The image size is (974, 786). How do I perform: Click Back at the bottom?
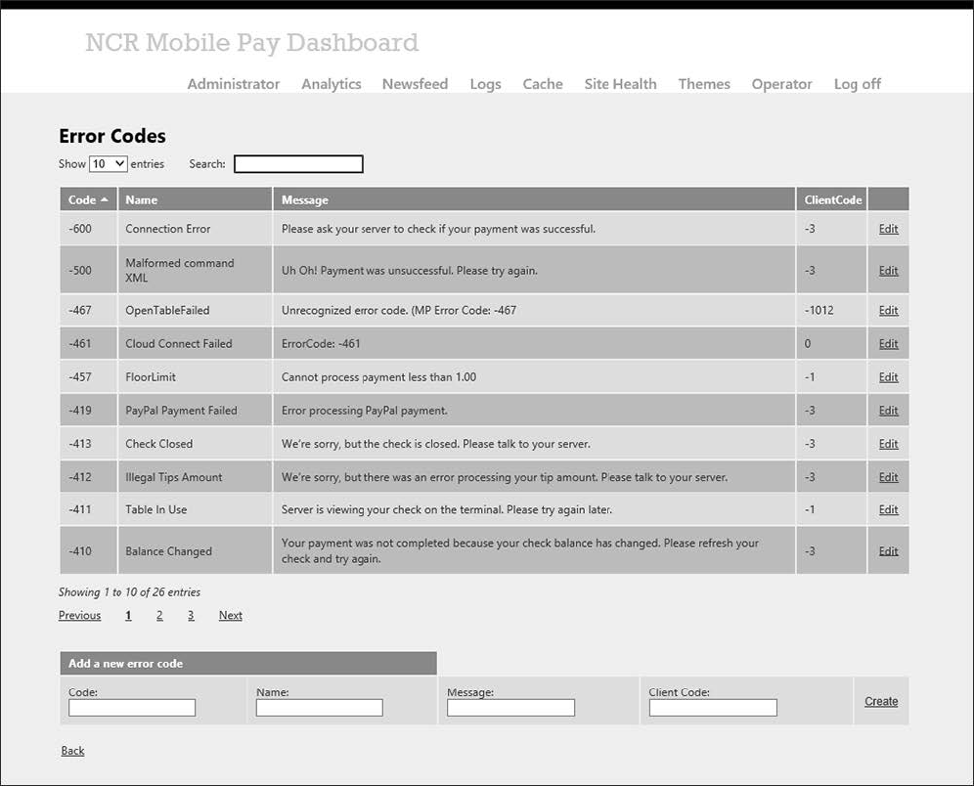(x=72, y=750)
